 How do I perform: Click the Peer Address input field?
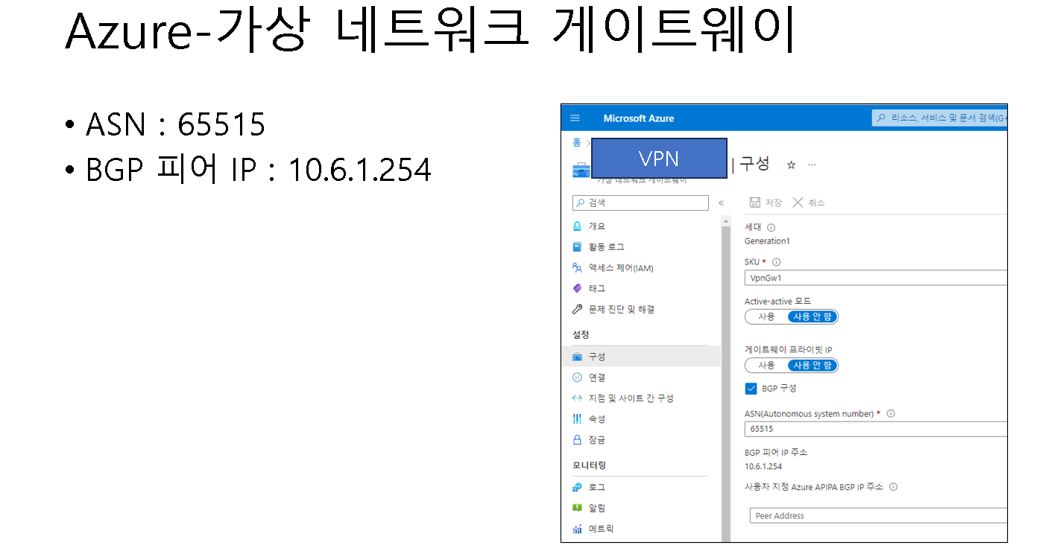878,515
